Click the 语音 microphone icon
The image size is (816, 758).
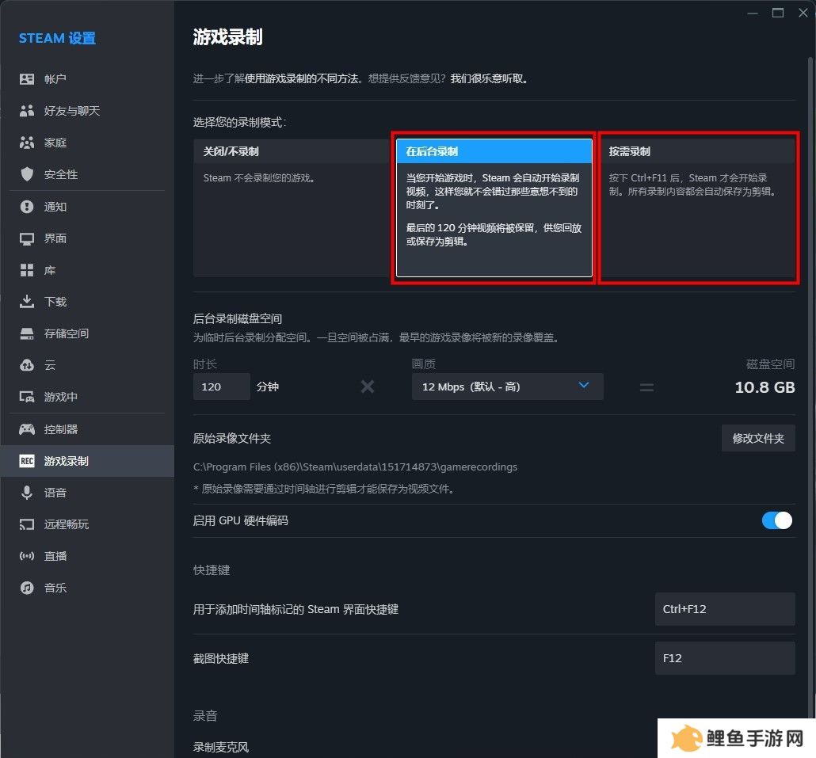click(27, 493)
